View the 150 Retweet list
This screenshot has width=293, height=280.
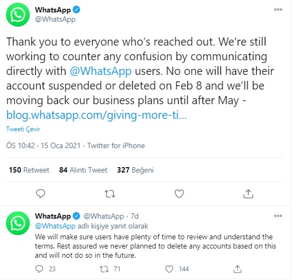pyautogui.click(x=29, y=170)
